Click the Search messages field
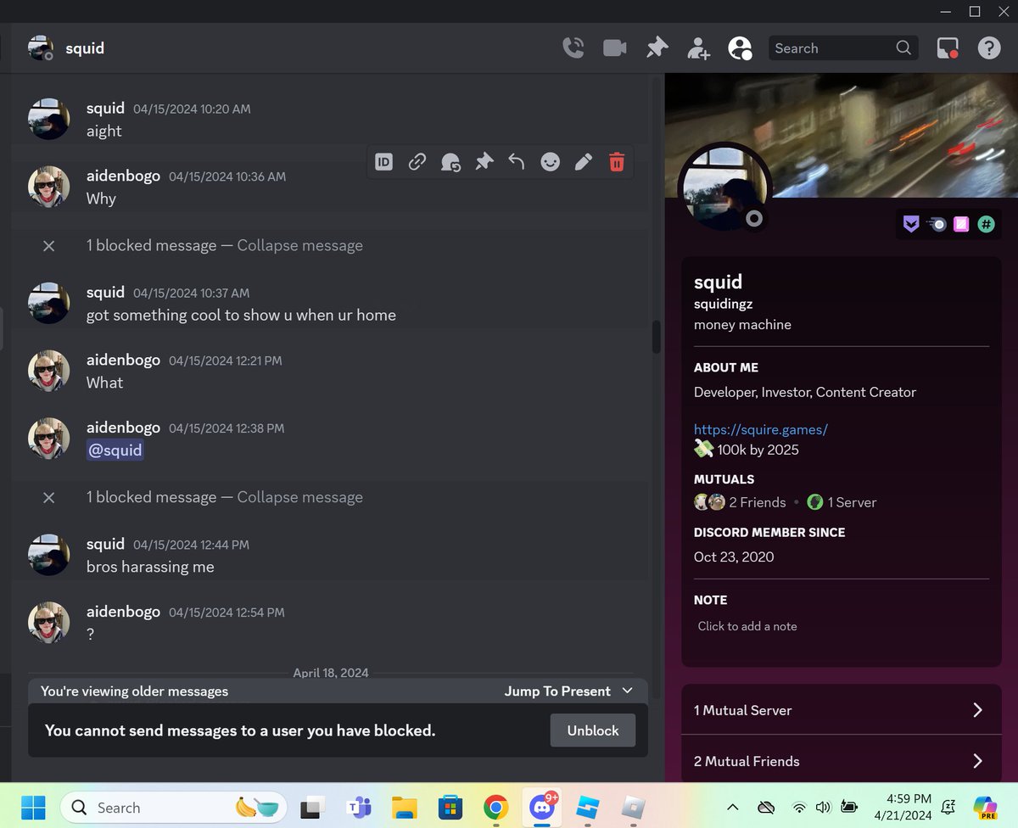1018x828 pixels. click(x=843, y=48)
